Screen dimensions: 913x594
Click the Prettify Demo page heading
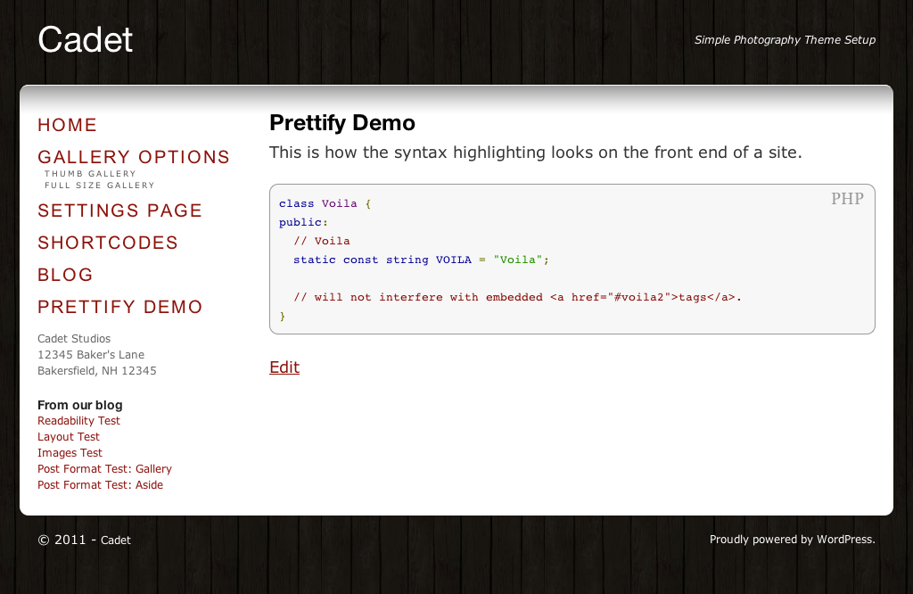click(342, 123)
